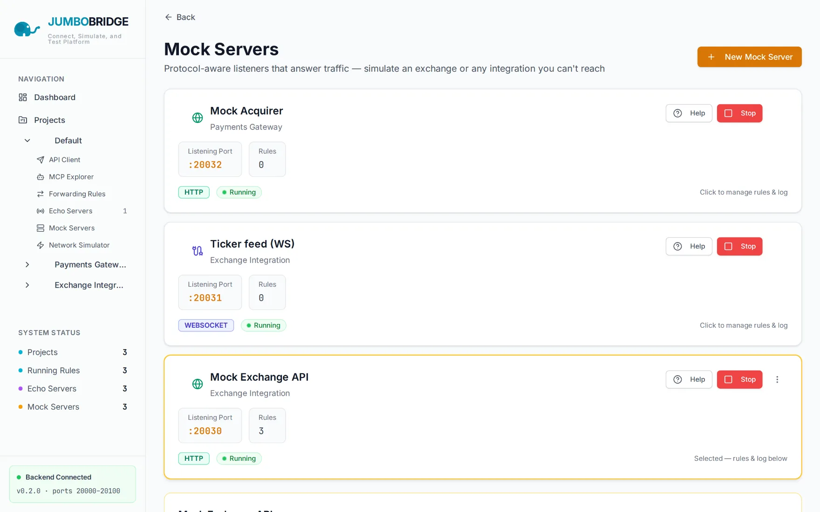This screenshot has height=512, width=820.
Task: Click the Mock Acquirer title
Action: 246,111
